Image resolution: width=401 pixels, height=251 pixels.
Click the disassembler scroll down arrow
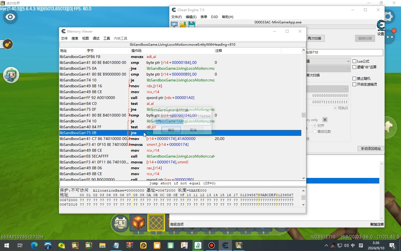304,178
